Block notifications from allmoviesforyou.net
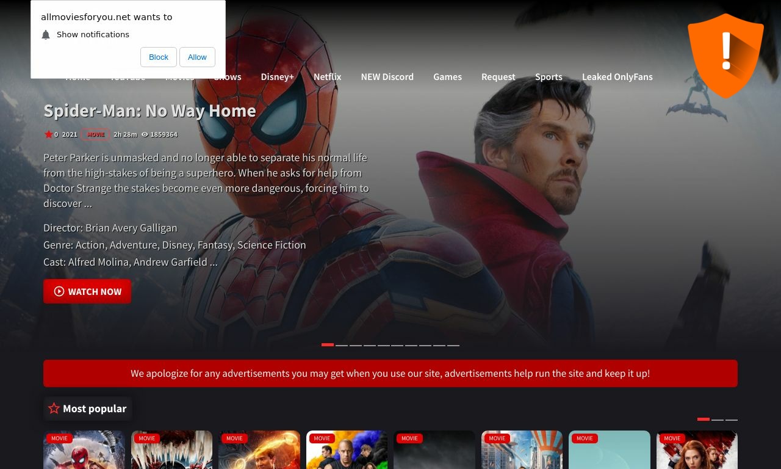781x469 pixels. (159, 57)
